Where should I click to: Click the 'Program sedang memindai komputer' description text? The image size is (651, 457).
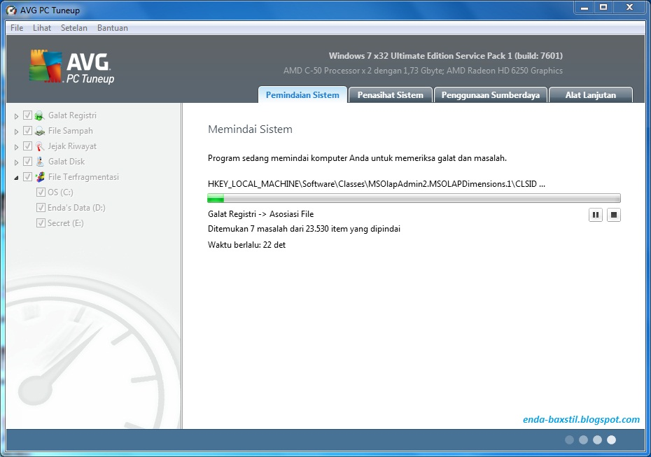(357, 158)
